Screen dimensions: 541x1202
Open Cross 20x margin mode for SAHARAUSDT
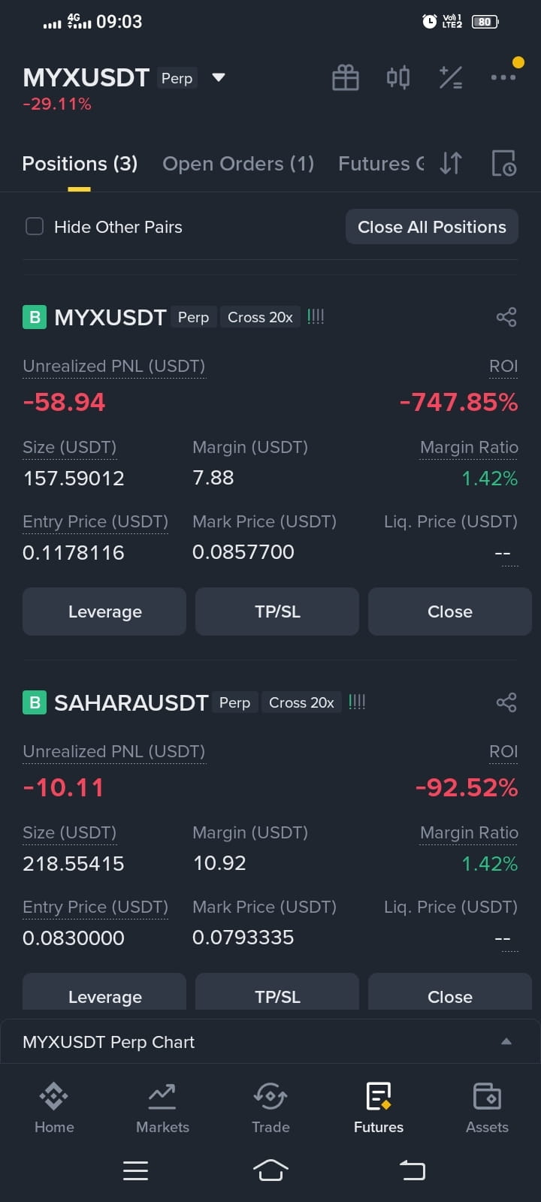(301, 702)
